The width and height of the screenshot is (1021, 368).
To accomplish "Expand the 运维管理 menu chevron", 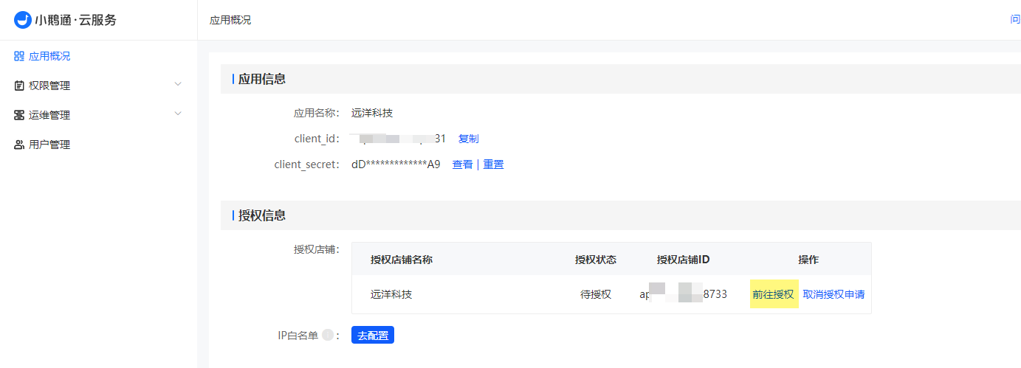I will (x=177, y=114).
